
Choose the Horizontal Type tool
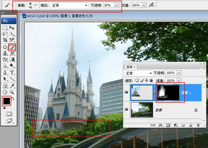pos(12,73)
